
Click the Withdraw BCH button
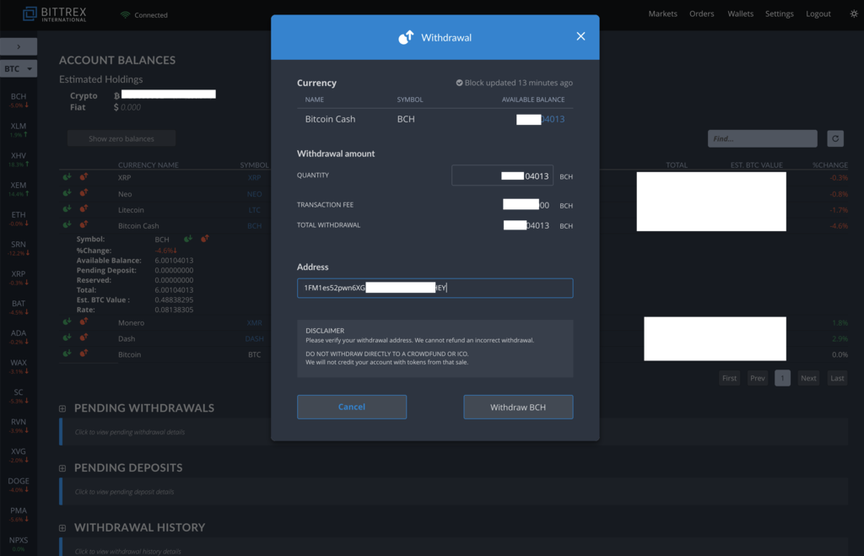tap(518, 407)
